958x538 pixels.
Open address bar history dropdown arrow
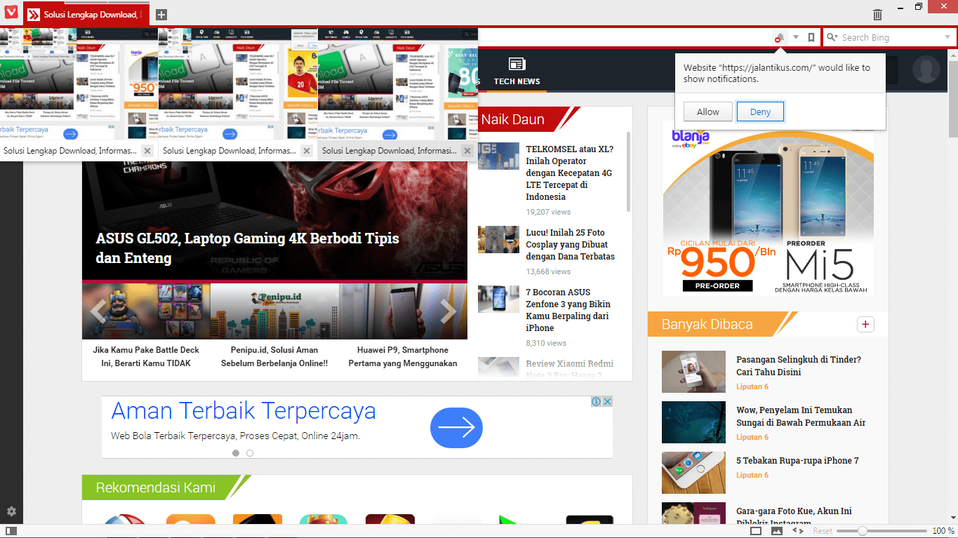(x=796, y=37)
